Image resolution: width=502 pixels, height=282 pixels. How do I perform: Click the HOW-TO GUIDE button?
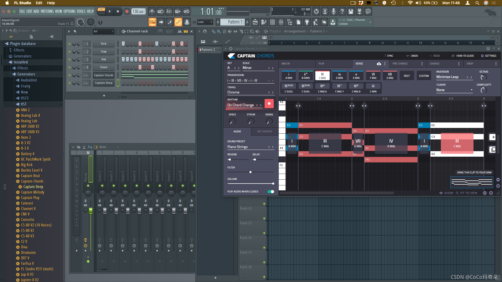463,56
